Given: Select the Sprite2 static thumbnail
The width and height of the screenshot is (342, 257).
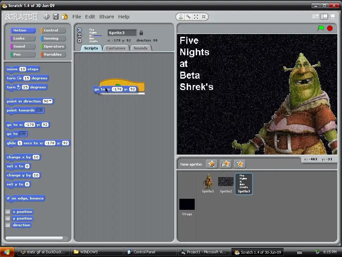Looking at the screenshot, I should tap(226, 184).
